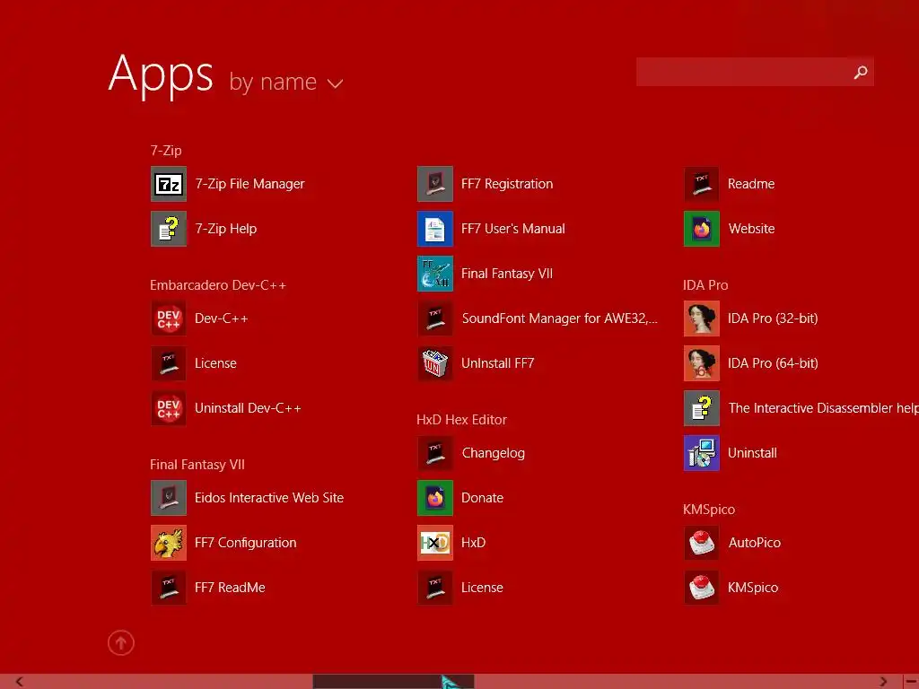This screenshot has width=919, height=689.
Task: Open the FF7 ReadMe icon
Action: (x=168, y=587)
